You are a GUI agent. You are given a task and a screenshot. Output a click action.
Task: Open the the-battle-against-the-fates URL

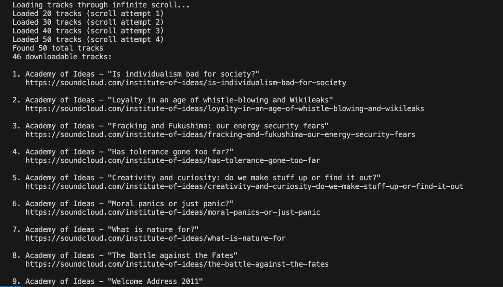pos(177,264)
